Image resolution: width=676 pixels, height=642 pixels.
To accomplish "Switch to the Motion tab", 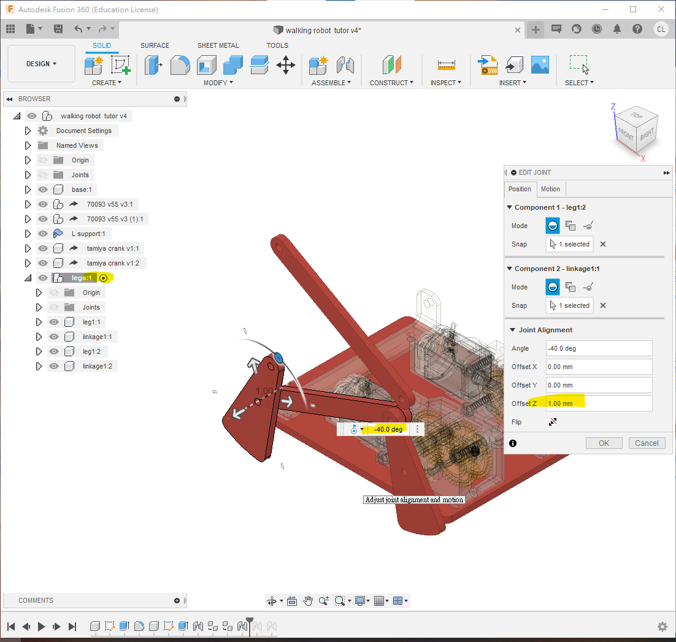I will coord(550,189).
